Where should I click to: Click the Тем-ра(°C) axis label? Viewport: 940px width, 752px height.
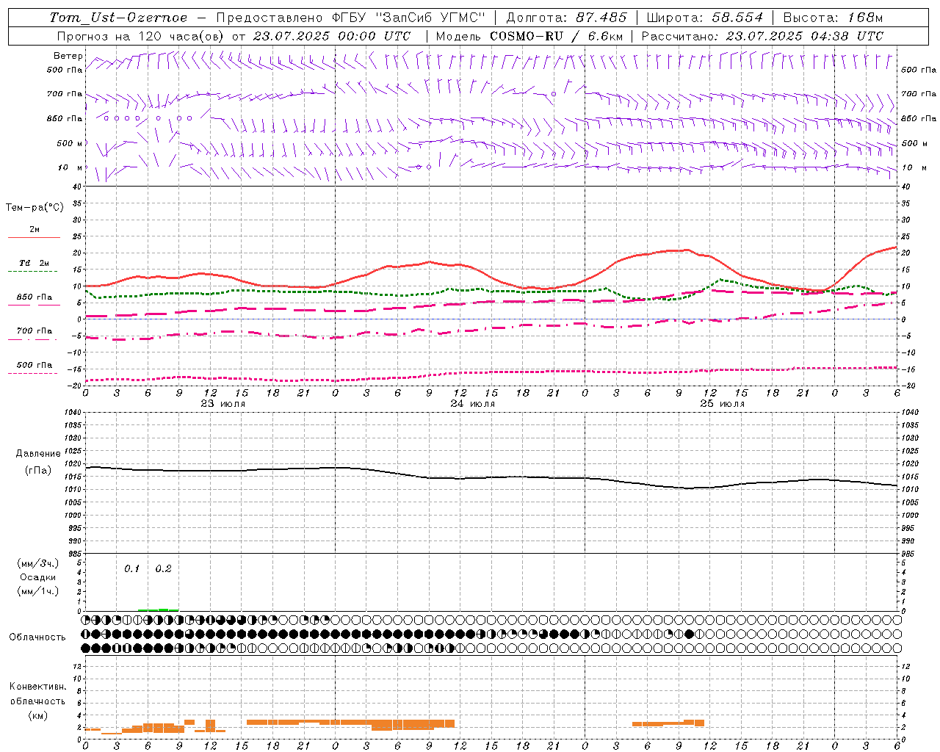click(35, 208)
